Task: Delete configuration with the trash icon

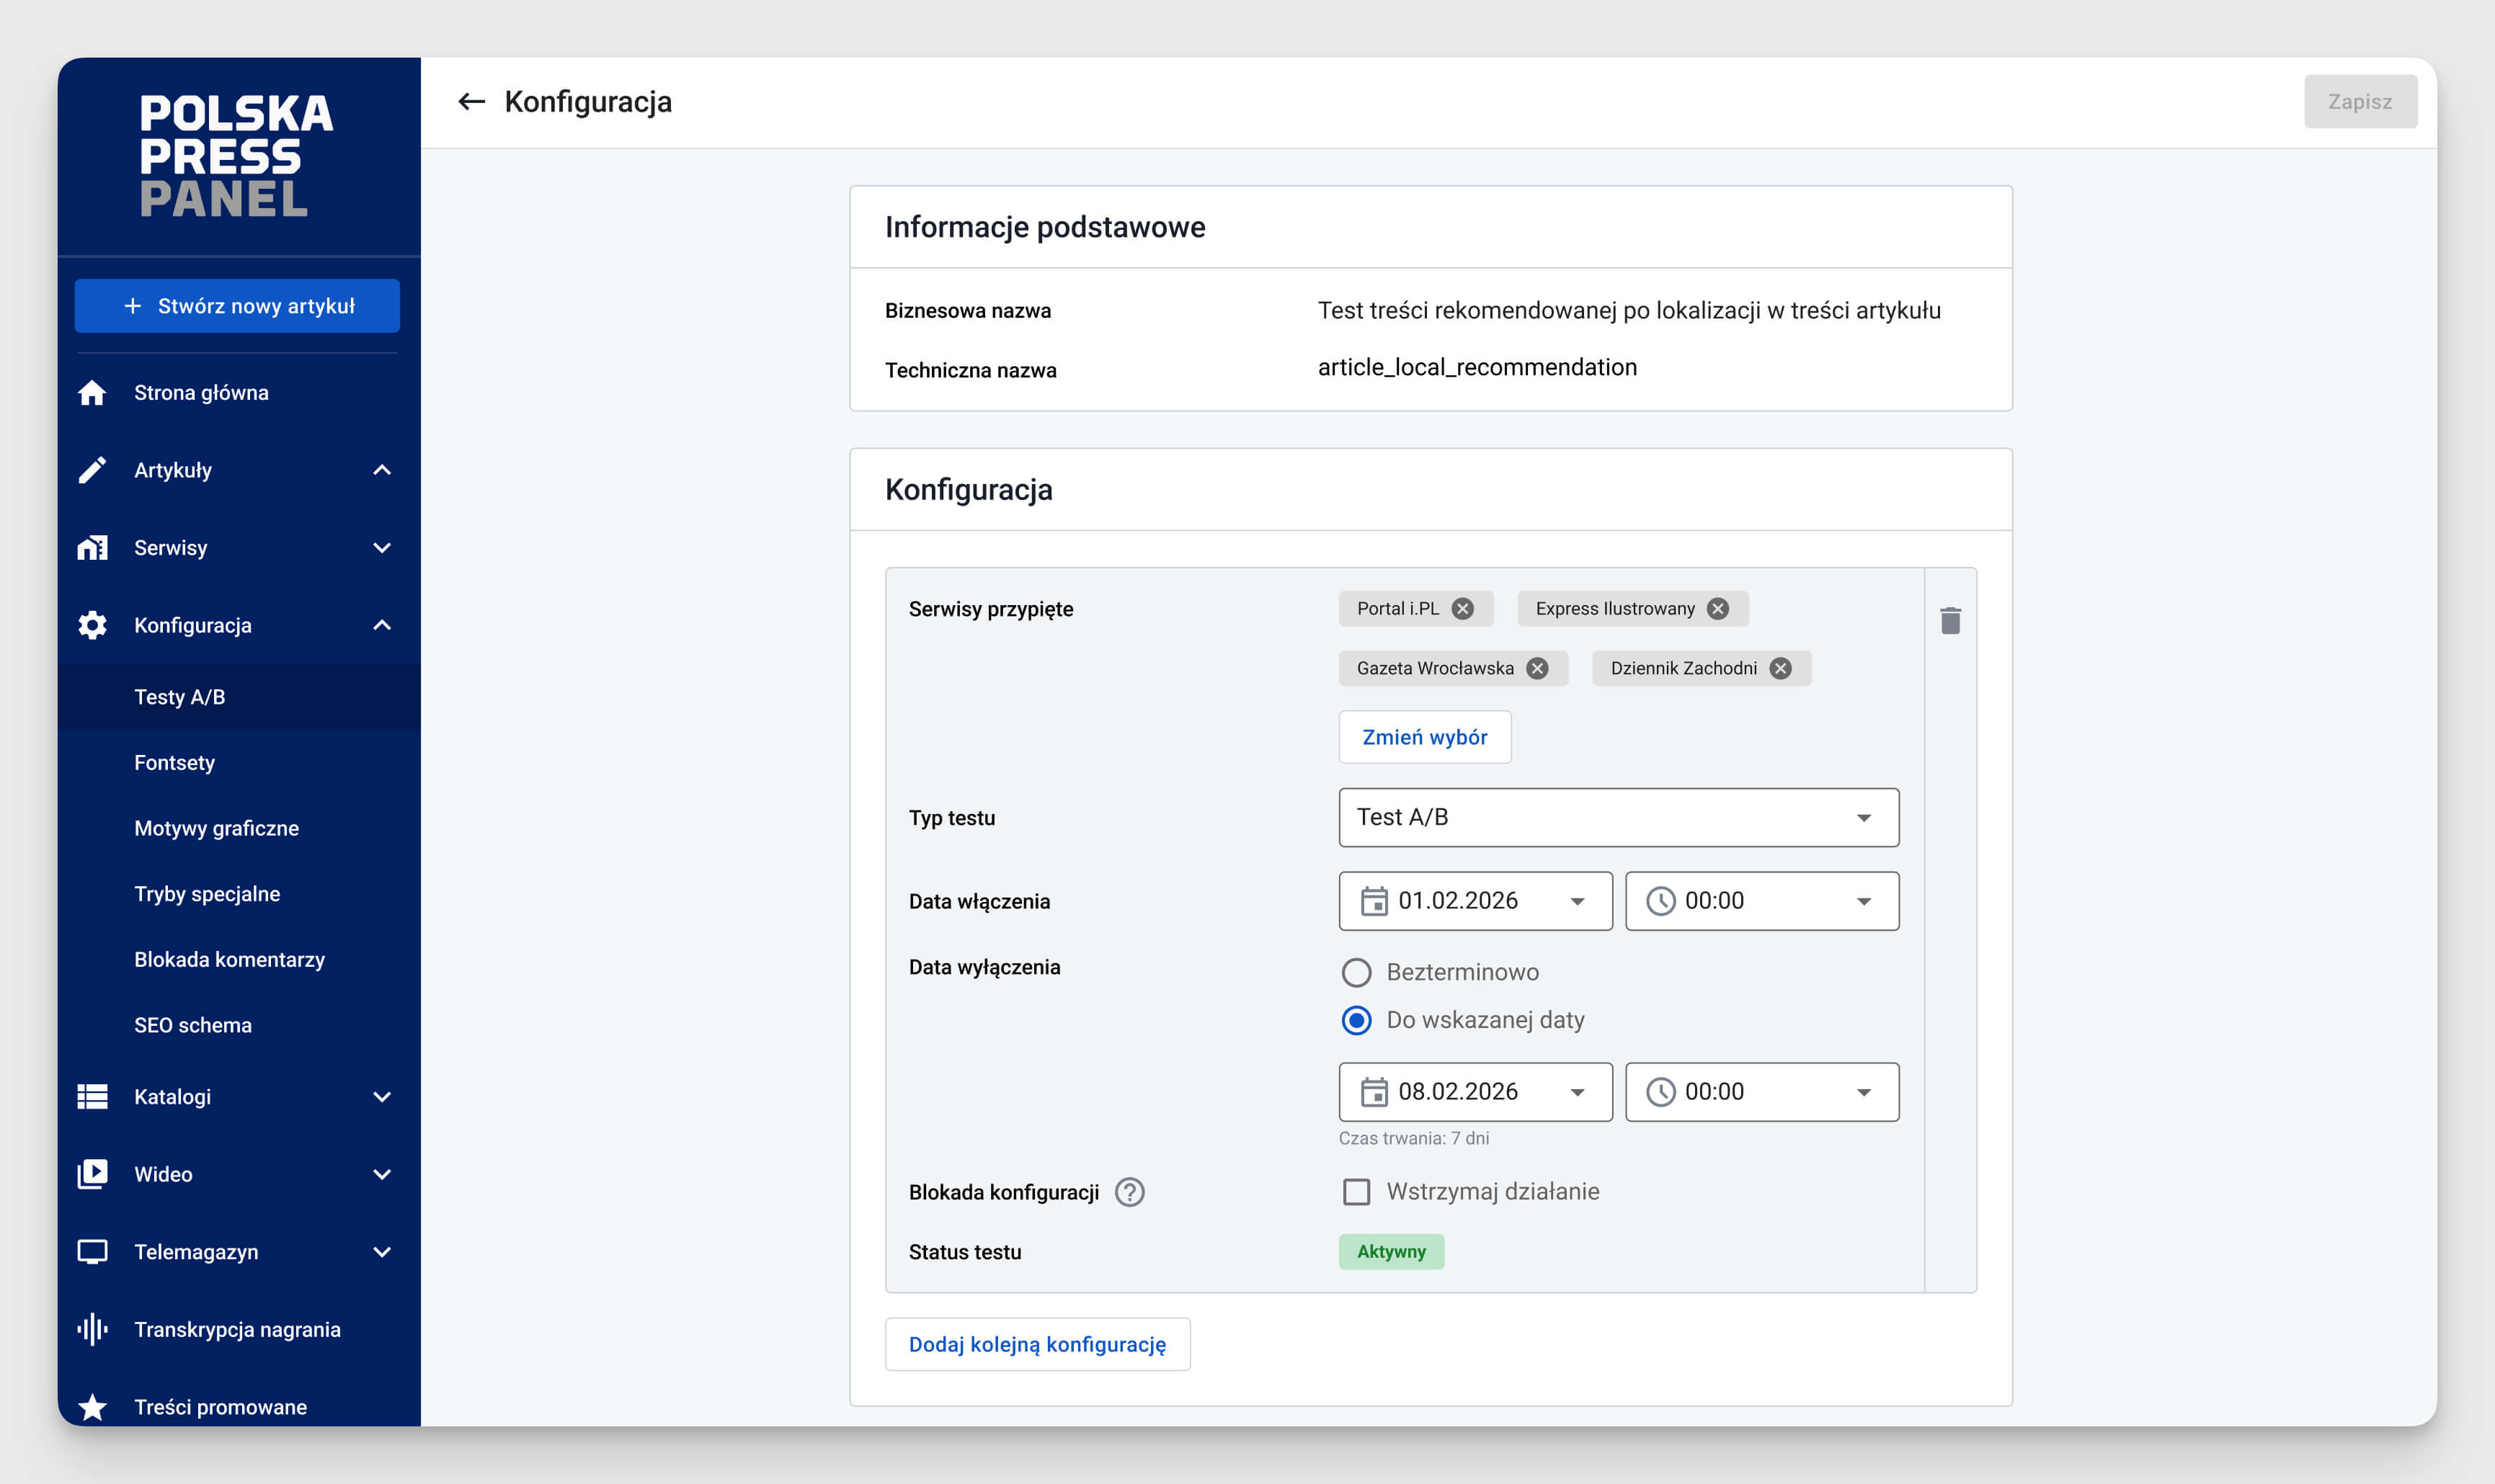Action: 1949,621
